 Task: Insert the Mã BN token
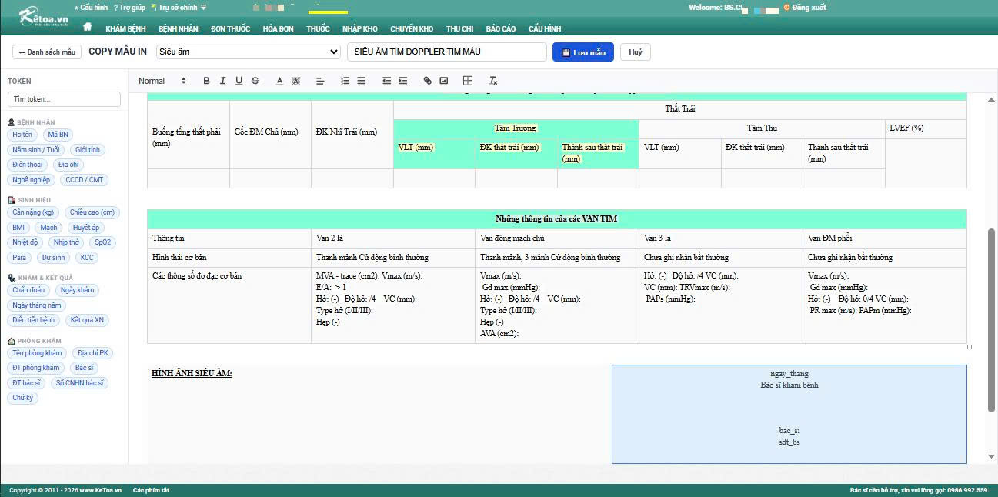[x=58, y=135]
